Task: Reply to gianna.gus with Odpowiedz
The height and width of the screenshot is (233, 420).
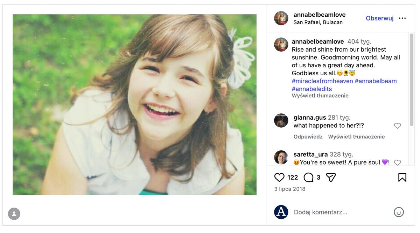Action: pos(308,137)
